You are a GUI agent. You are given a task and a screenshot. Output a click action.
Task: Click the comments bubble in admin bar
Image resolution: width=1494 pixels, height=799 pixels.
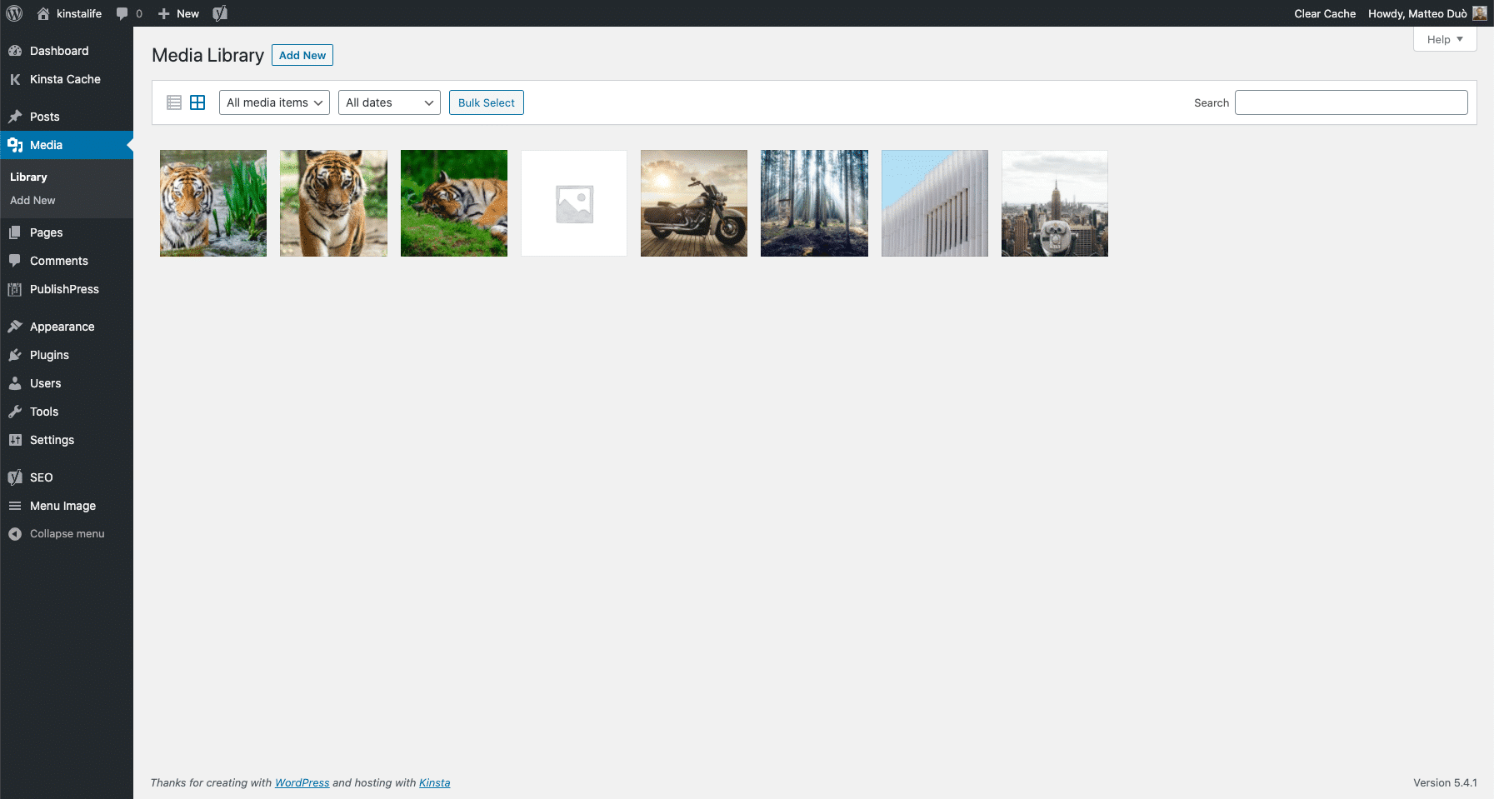pos(123,13)
